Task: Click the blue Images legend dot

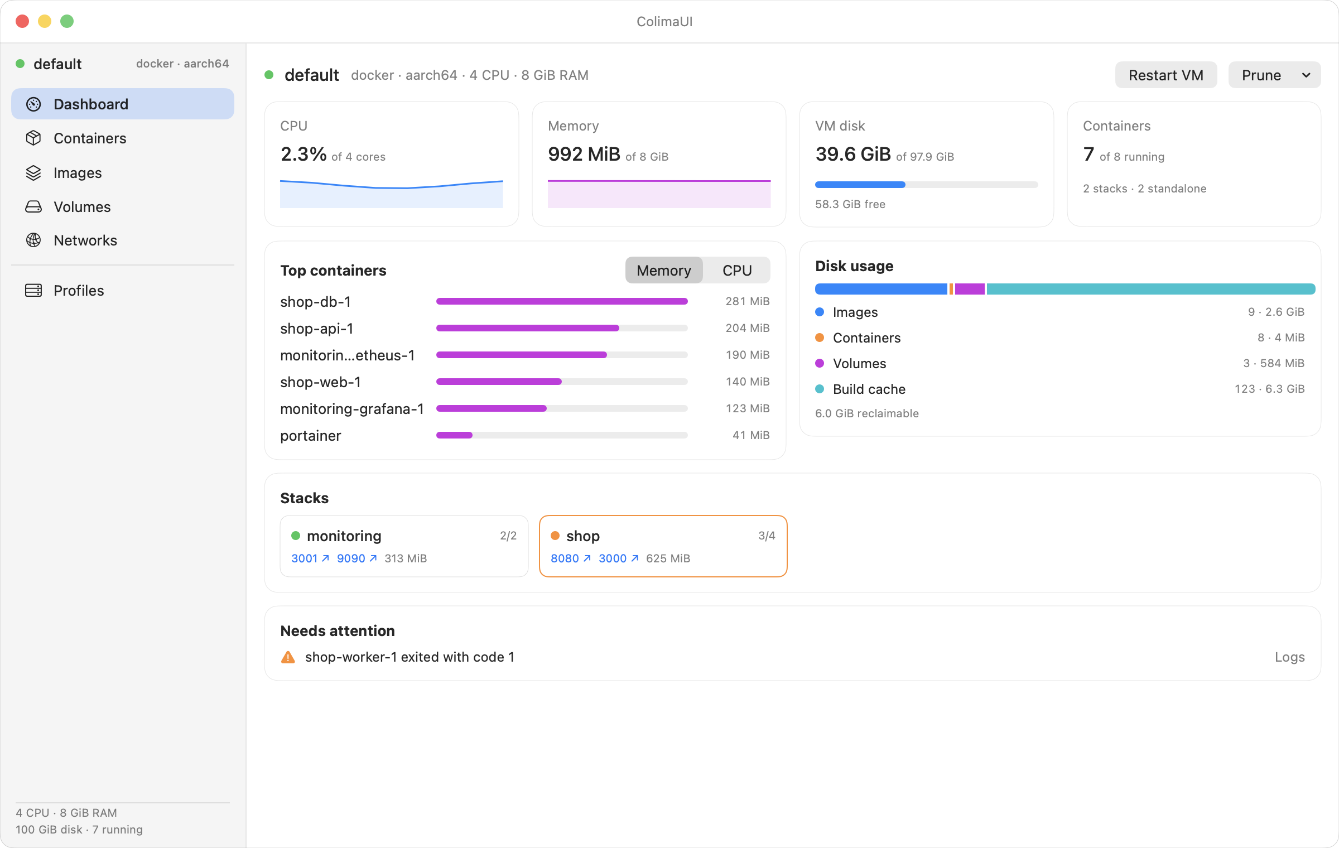Action: [x=820, y=312]
